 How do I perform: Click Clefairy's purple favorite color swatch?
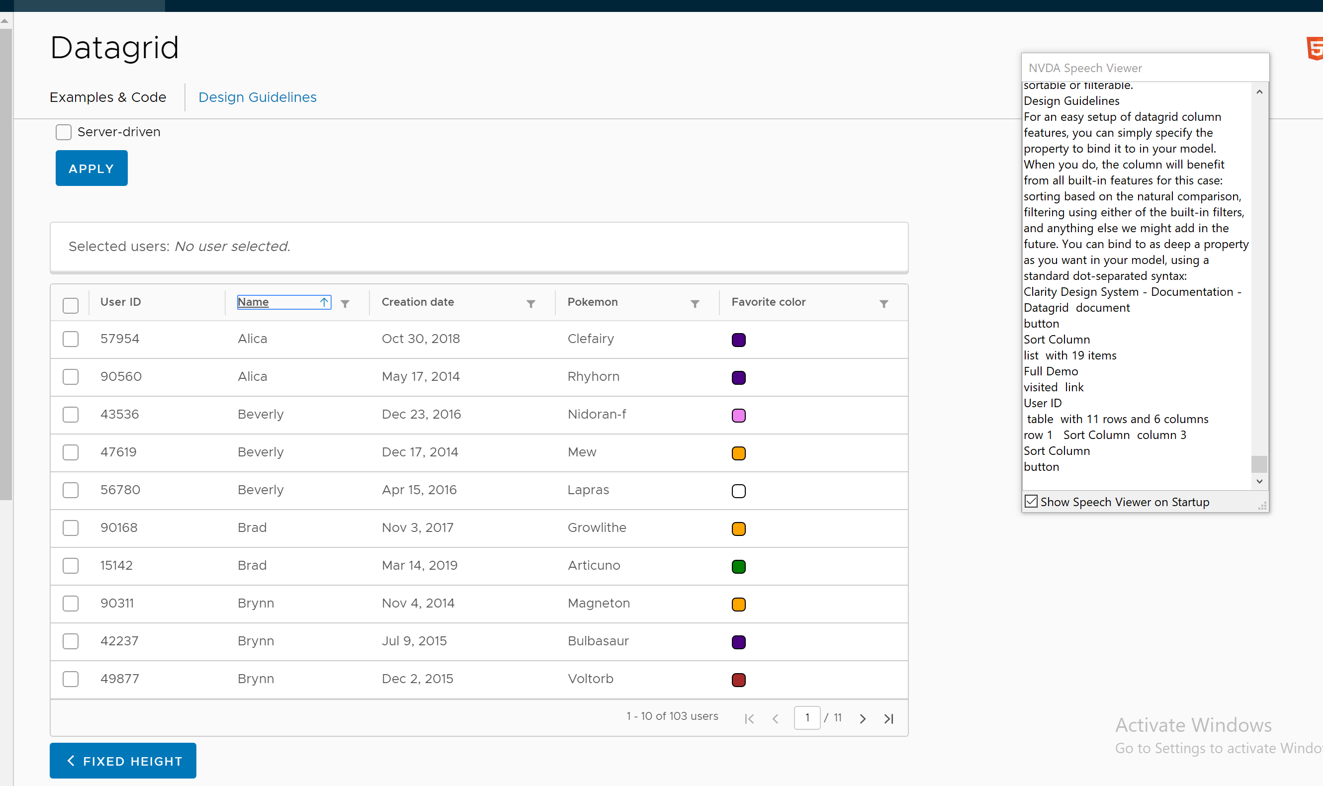click(738, 340)
